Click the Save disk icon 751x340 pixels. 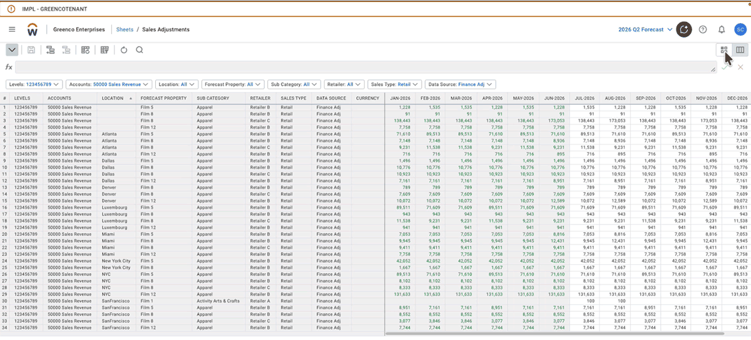[x=31, y=50]
